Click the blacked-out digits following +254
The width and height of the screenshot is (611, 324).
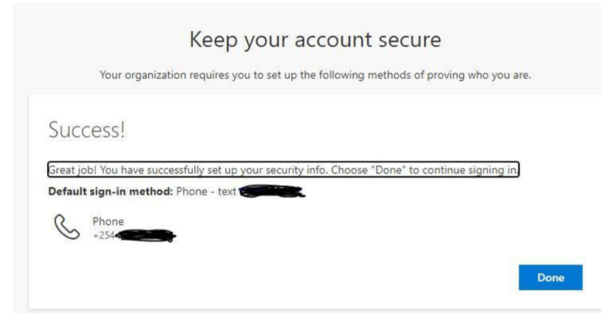coord(144,235)
